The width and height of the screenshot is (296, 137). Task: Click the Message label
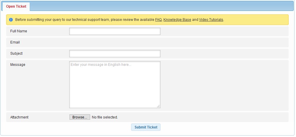click(18, 65)
